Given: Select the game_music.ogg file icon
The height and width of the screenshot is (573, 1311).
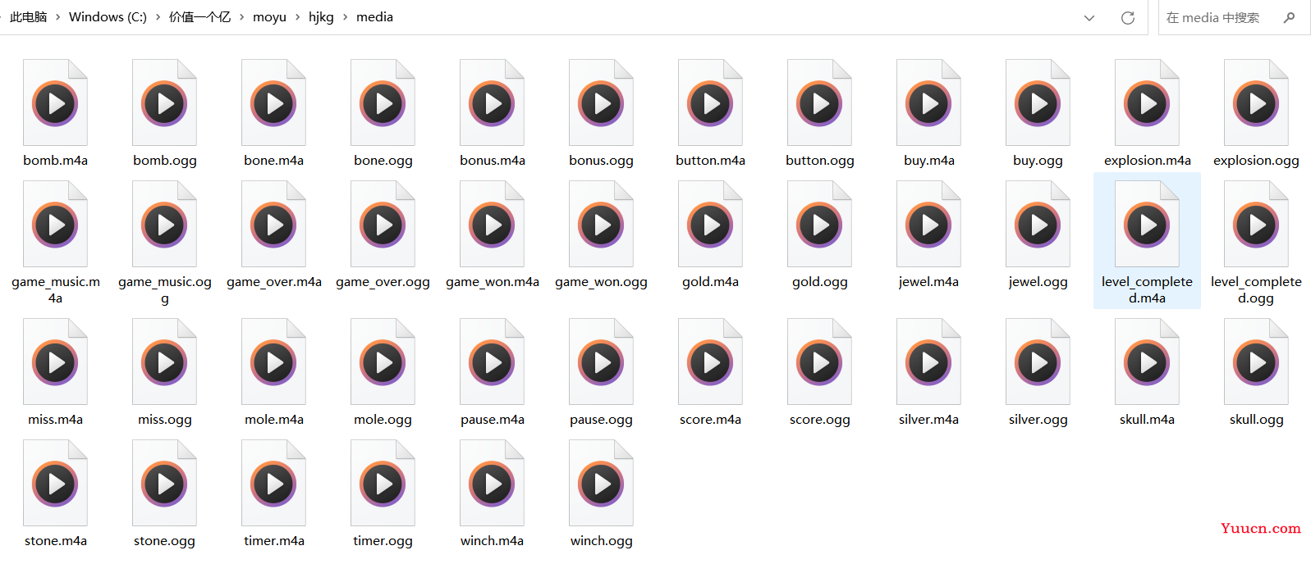Looking at the screenshot, I should pyautogui.click(x=164, y=224).
